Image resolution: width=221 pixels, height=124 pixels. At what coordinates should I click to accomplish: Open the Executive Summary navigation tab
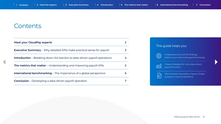click(x=77, y=5)
